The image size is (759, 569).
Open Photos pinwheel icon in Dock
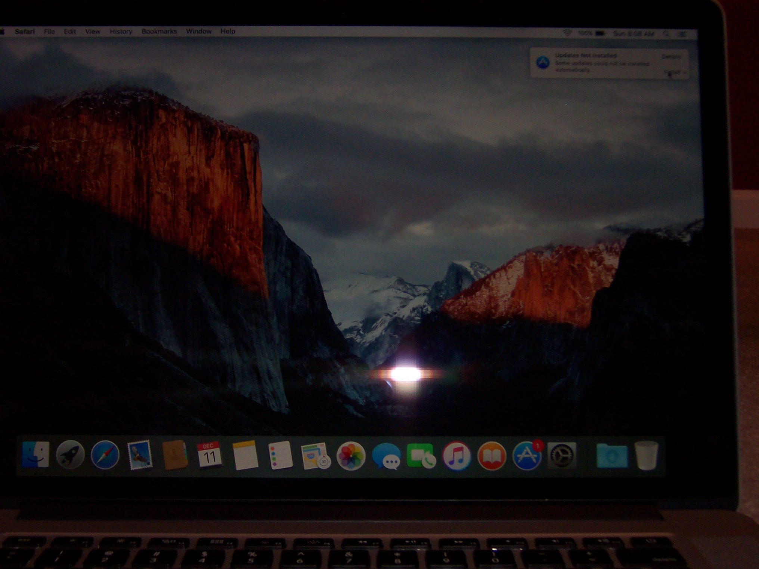tap(350, 455)
